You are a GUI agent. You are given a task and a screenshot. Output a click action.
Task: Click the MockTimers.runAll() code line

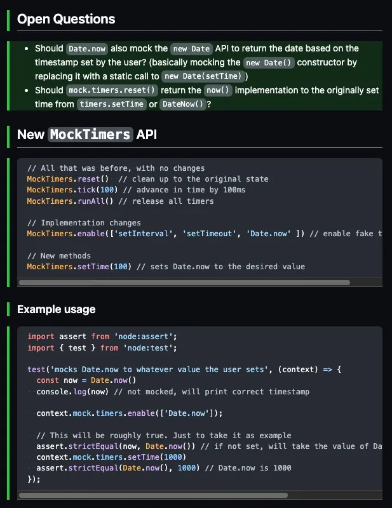point(120,201)
